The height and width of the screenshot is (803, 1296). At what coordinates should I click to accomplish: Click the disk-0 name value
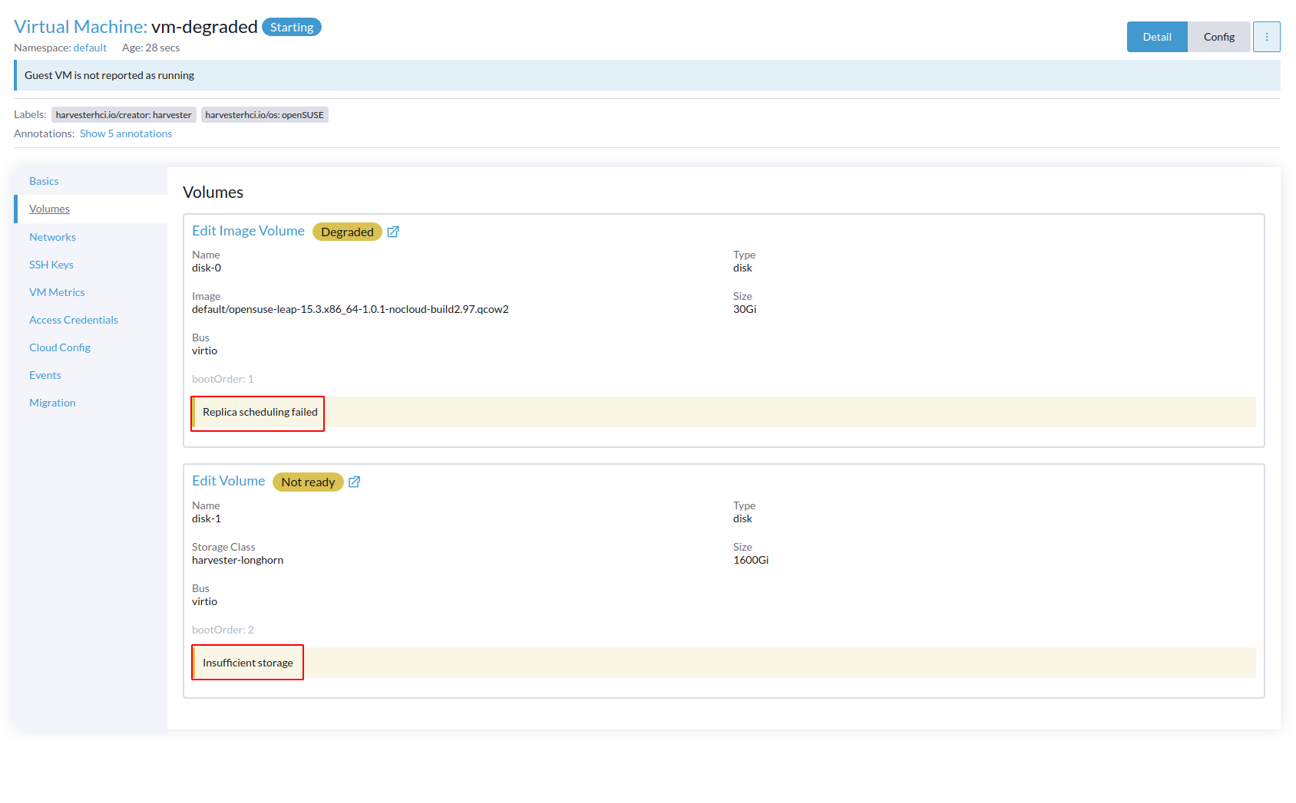(x=207, y=268)
